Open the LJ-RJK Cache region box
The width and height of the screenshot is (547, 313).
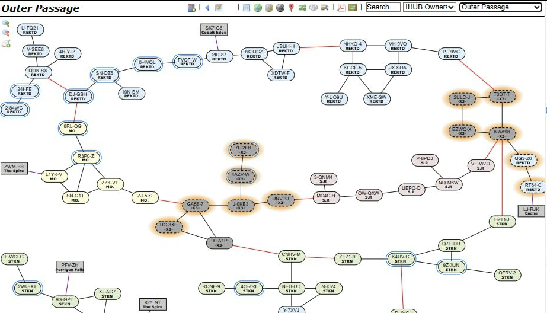tap(532, 211)
